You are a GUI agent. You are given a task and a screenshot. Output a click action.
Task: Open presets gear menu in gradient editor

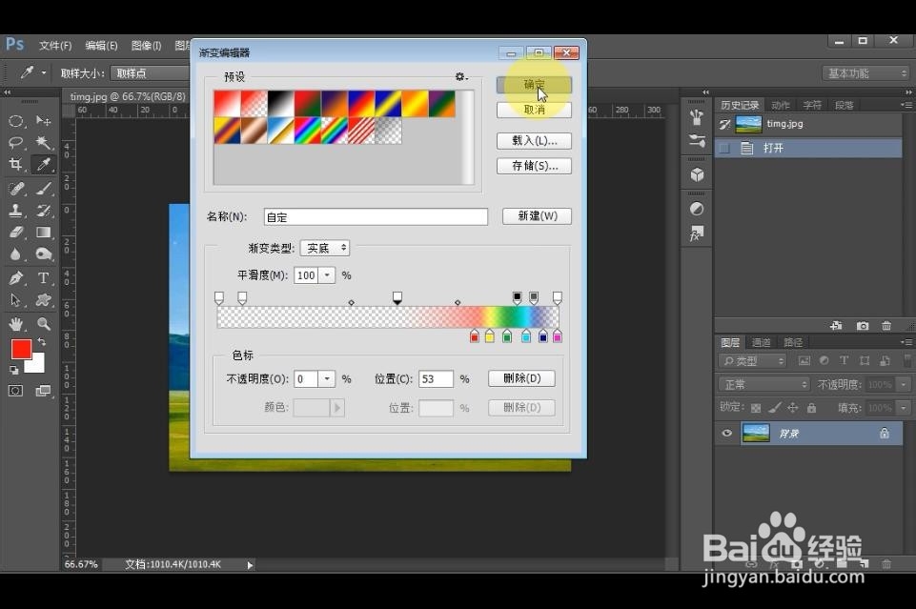[x=461, y=76]
